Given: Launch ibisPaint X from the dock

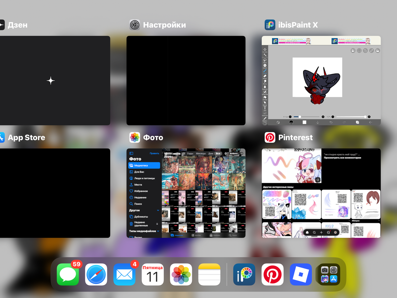Looking at the screenshot, I should [244, 274].
